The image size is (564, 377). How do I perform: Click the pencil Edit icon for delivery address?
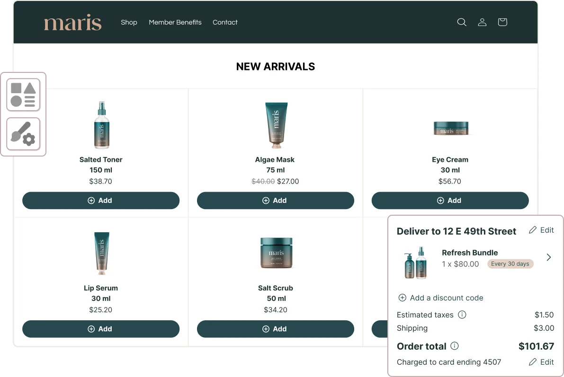tap(533, 230)
